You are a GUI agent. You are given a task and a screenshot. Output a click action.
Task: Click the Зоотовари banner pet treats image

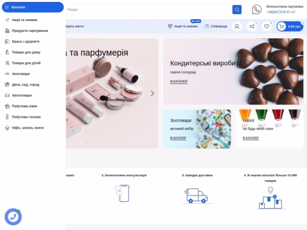pyautogui.click(x=213, y=129)
